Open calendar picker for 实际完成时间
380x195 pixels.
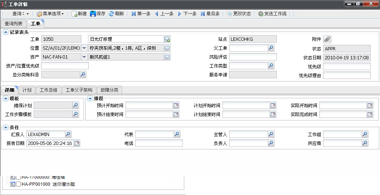(x=370, y=114)
